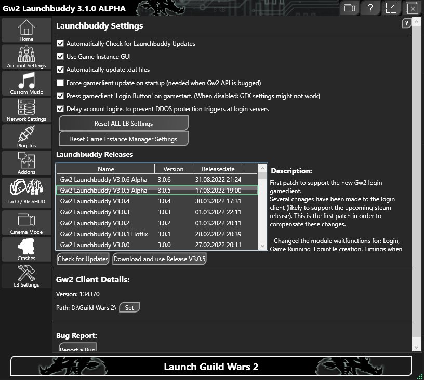Uncheck Use Game Instance GUI
Viewport: 424px width, 380px height.
click(60, 57)
